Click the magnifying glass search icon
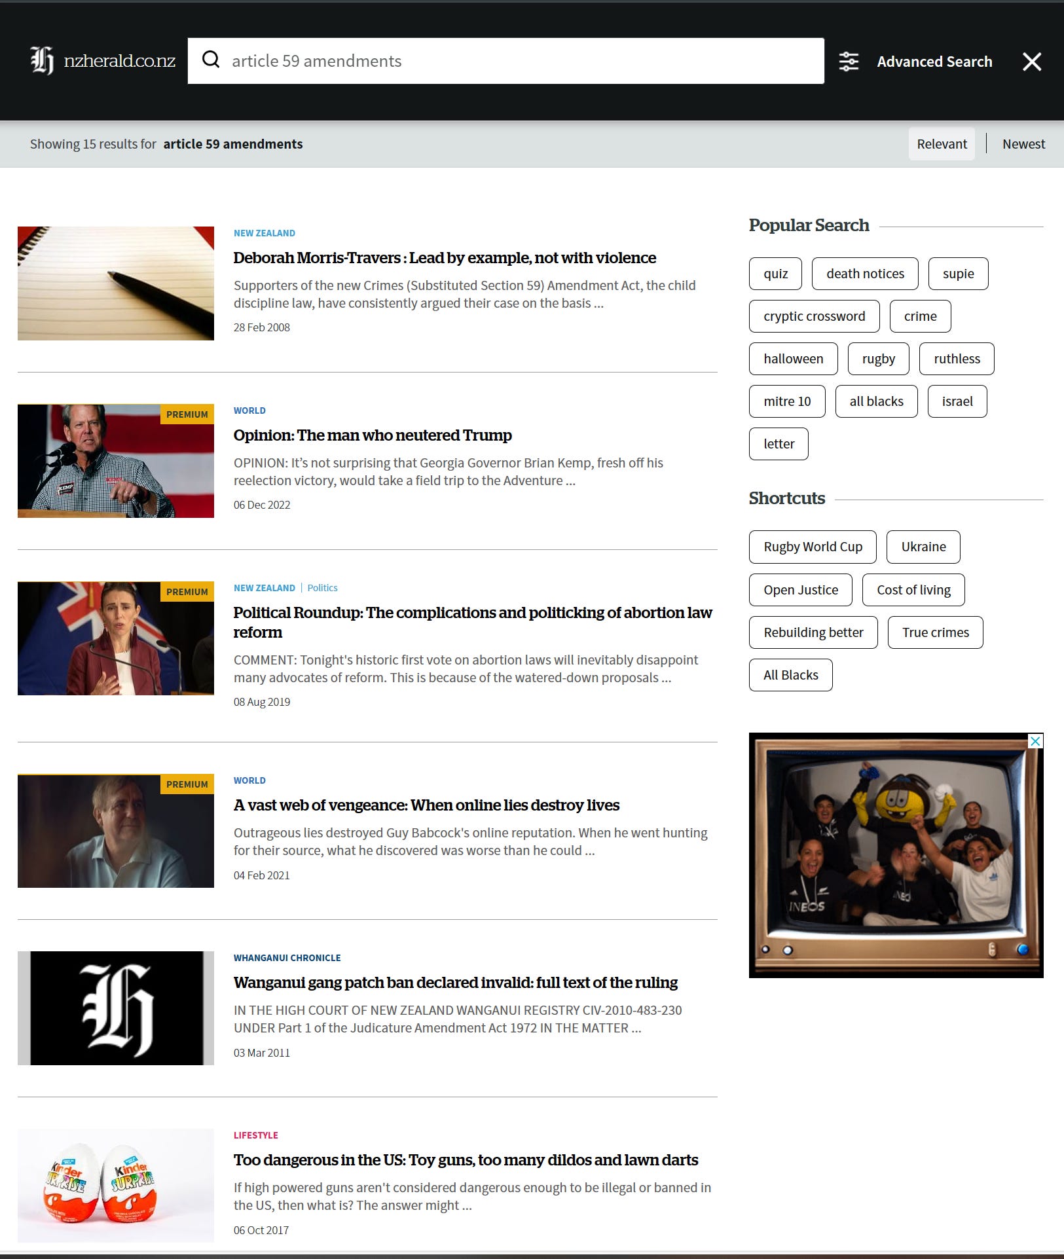The image size is (1064, 1259). (211, 60)
